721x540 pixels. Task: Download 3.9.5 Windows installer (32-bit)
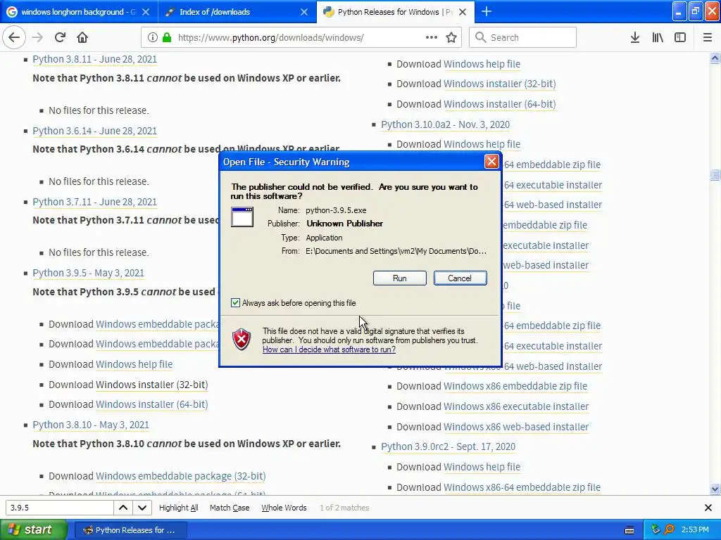tap(152, 385)
